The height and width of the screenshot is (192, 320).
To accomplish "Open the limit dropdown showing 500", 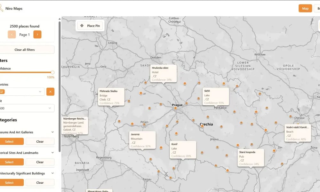I will (x=27, y=108).
